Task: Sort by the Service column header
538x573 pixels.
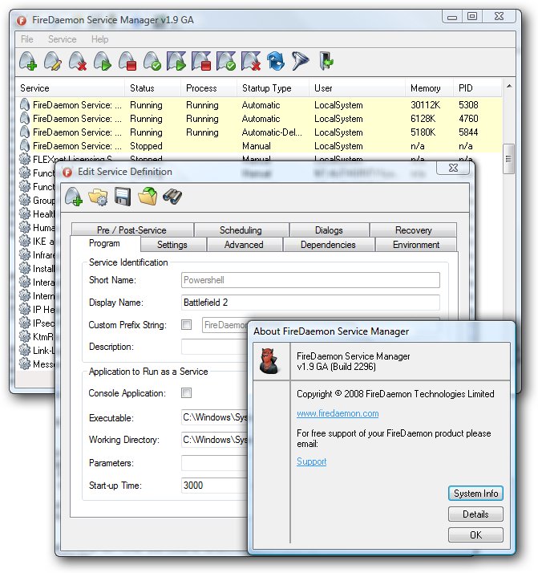Action: coord(70,88)
